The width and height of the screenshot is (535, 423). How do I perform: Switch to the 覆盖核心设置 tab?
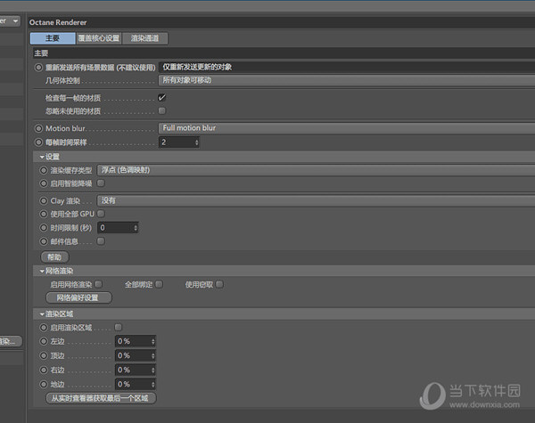tap(99, 38)
